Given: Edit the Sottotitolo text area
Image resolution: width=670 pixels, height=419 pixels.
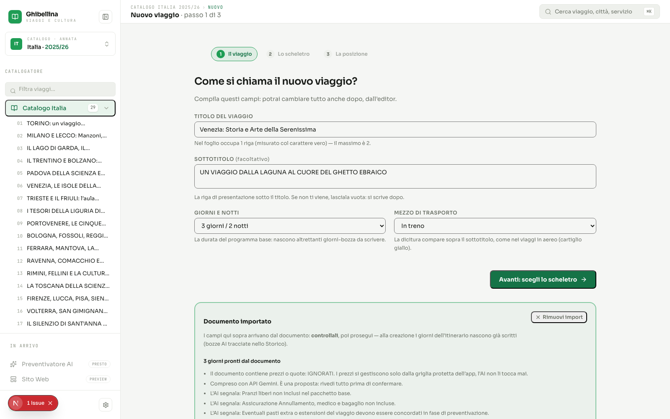Looking at the screenshot, I should (x=395, y=176).
